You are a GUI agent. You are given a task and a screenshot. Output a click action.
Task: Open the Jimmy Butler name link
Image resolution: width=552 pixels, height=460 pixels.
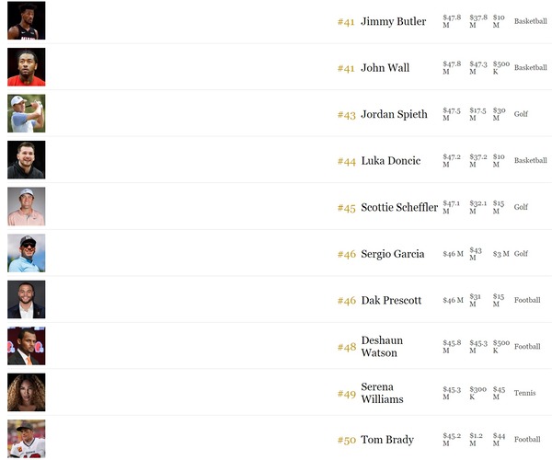[x=394, y=21]
